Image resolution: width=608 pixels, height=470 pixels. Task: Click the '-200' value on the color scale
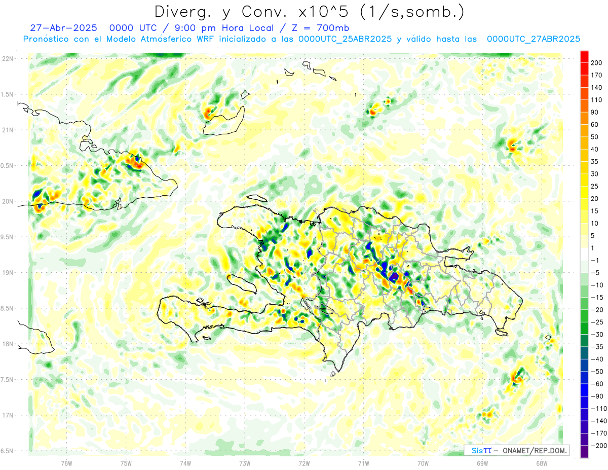[599, 445]
